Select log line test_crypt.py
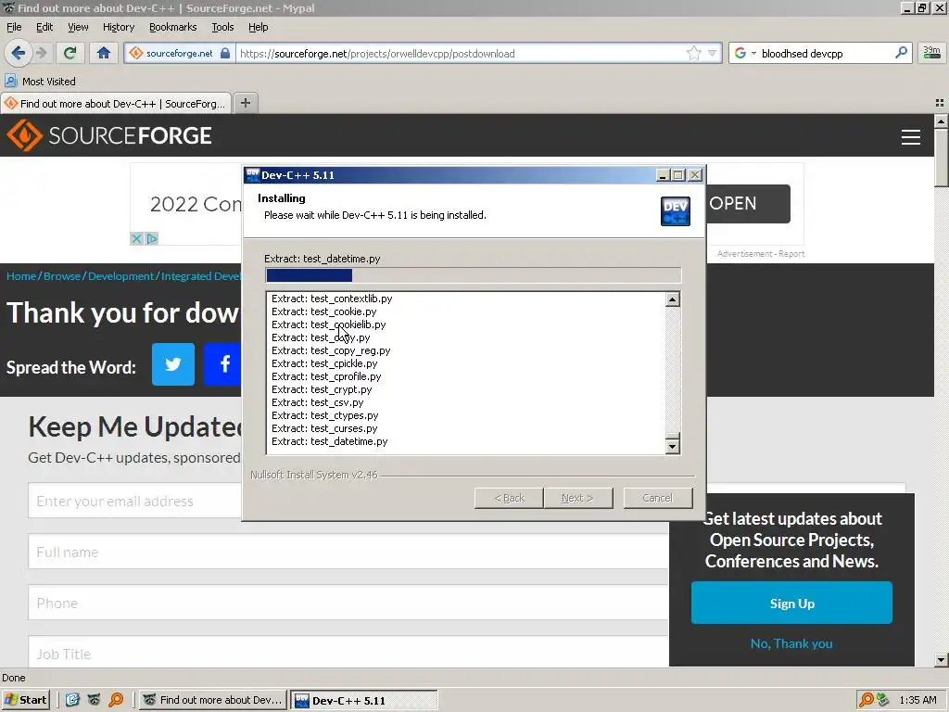Viewport: 949px width, 712px height. 322,389
